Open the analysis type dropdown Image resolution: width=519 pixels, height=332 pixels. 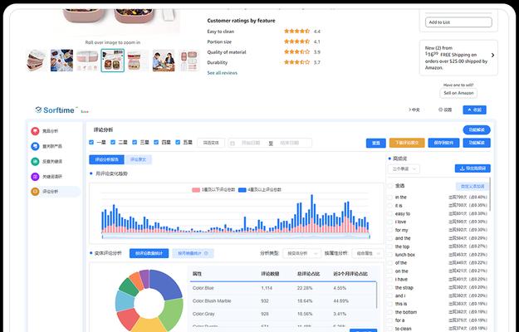pyautogui.click(x=302, y=253)
